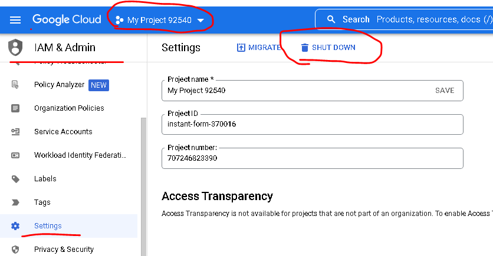493x256 pixels.
Task: Click the Migrate button
Action: (x=258, y=48)
